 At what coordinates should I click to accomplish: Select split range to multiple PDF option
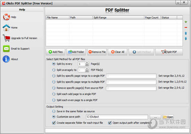[54, 82]
